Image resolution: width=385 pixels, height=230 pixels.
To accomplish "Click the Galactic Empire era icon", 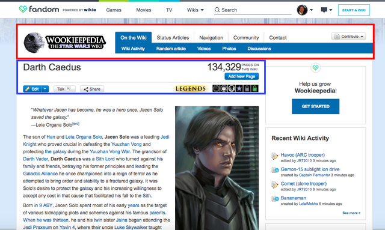I will (x=216, y=88).
